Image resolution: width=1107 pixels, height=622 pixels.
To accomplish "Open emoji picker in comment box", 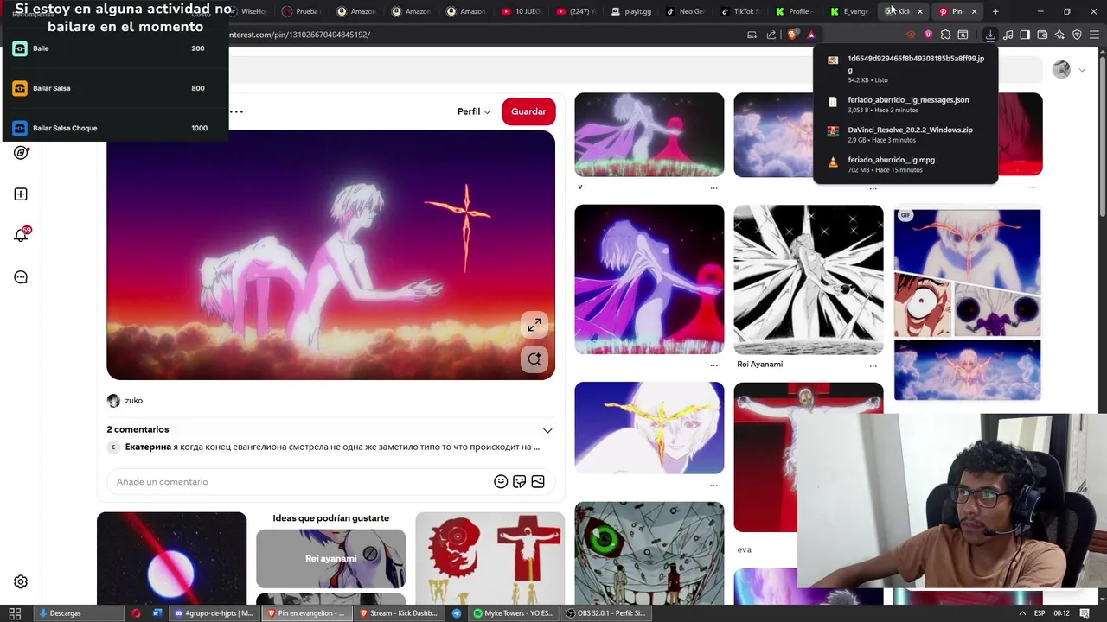I will [x=501, y=482].
